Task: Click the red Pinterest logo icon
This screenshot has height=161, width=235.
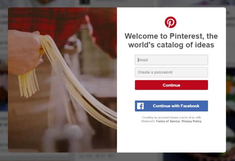Action: (170, 22)
